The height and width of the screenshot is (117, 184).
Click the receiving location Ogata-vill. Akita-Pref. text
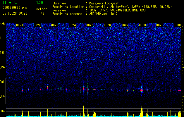point(130,7)
